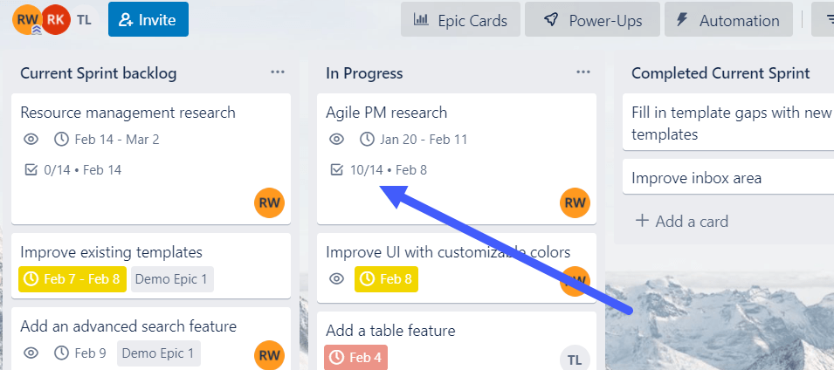Click yellow Feb 7 - Feb 8 due badge
Image resolution: width=834 pixels, height=370 pixels.
coord(72,279)
